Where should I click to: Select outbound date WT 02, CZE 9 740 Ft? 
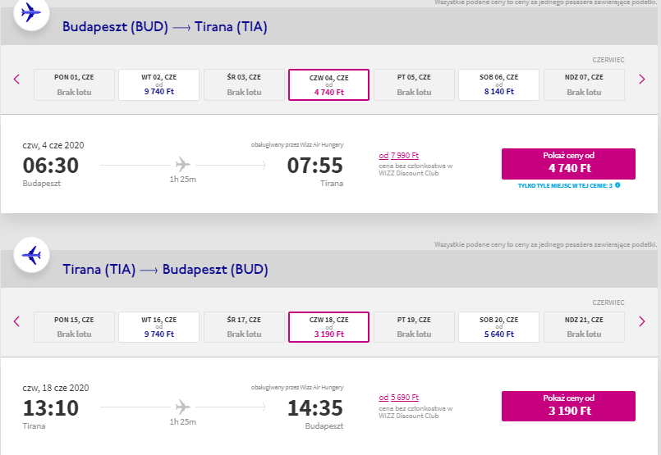(159, 84)
